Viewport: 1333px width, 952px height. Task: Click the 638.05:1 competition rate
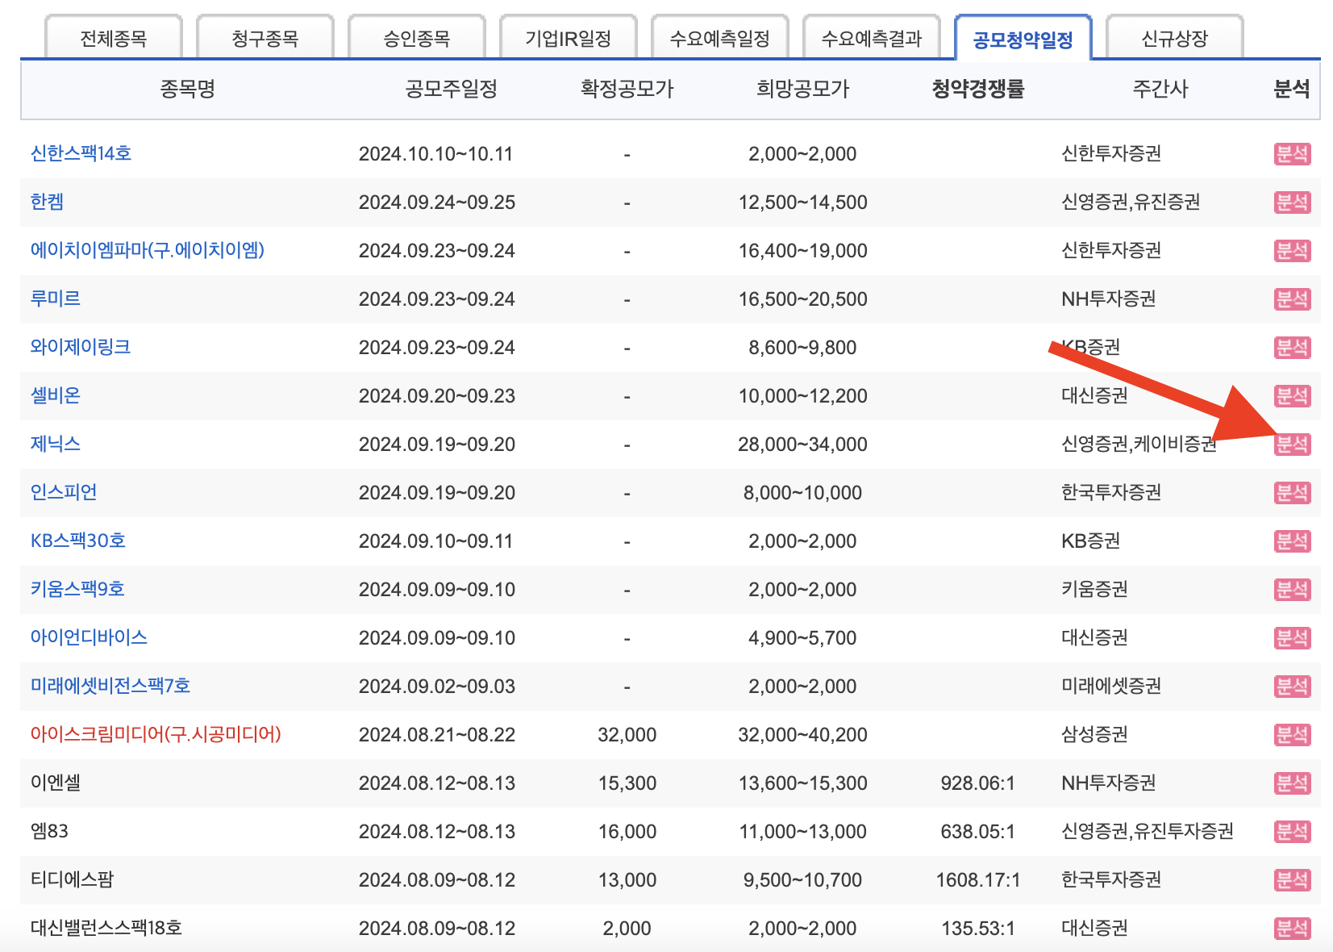click(x=977, y=832)
